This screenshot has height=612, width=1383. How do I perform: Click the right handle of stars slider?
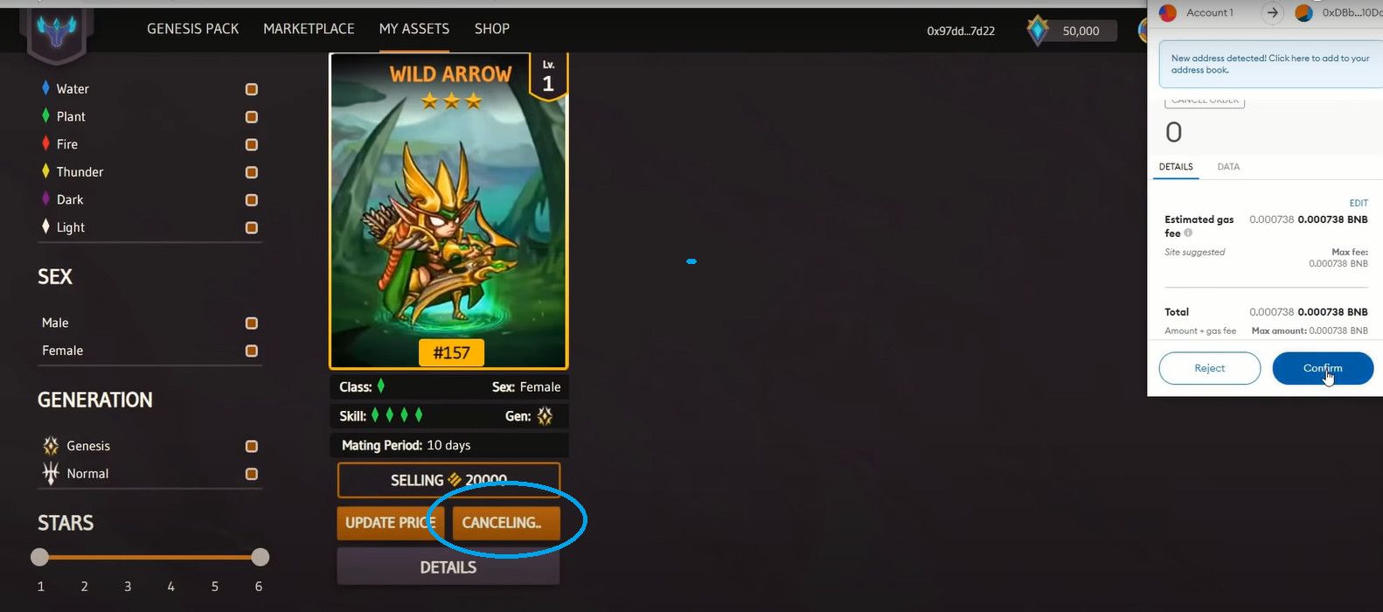click(260, 557)
